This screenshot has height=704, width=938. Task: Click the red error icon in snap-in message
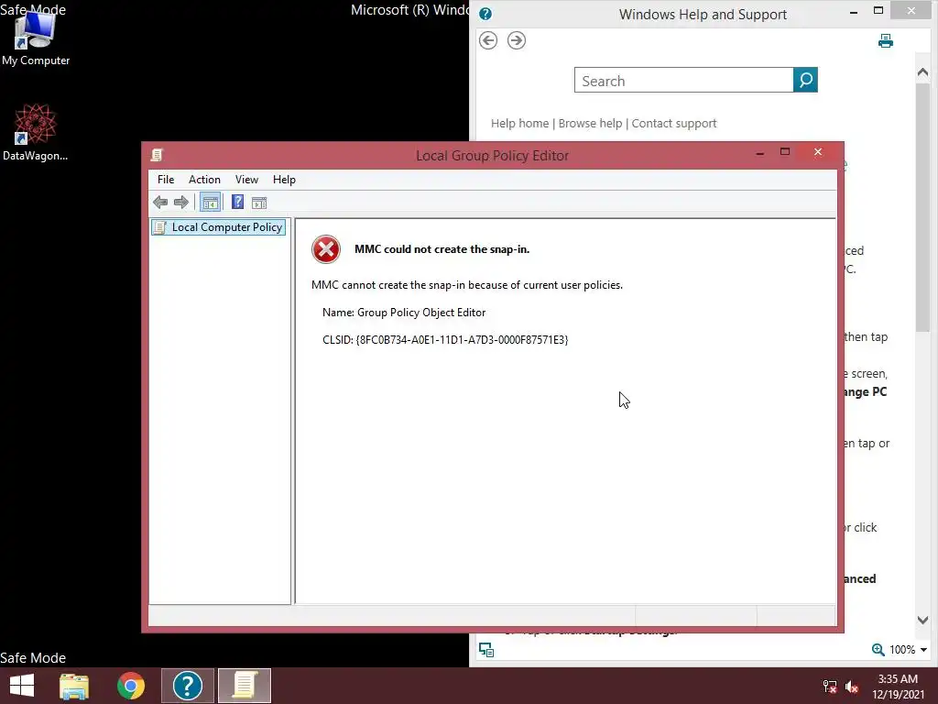point(326,249)
